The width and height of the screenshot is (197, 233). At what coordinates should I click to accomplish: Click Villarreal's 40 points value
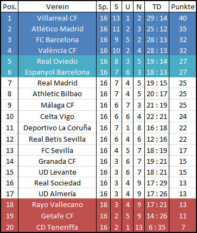(x=183, y=18)
